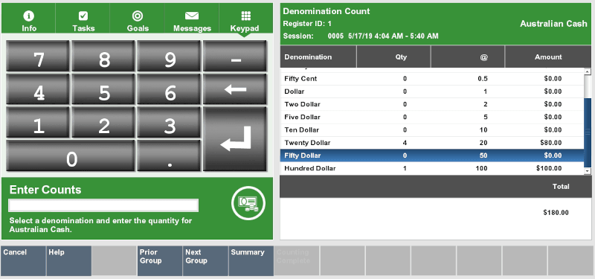Open the Summary view
The image size is (595, 279).
pos(251,261)
